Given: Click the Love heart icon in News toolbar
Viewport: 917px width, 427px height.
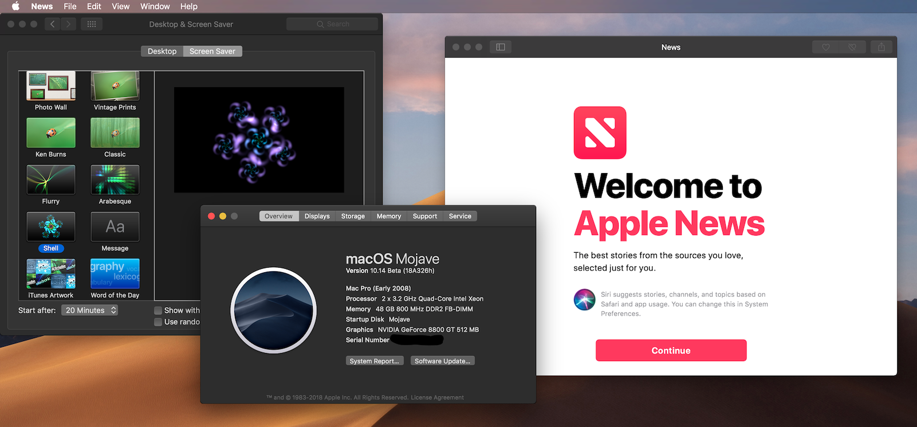Looking at the screenshot, I should click(826, 47).
